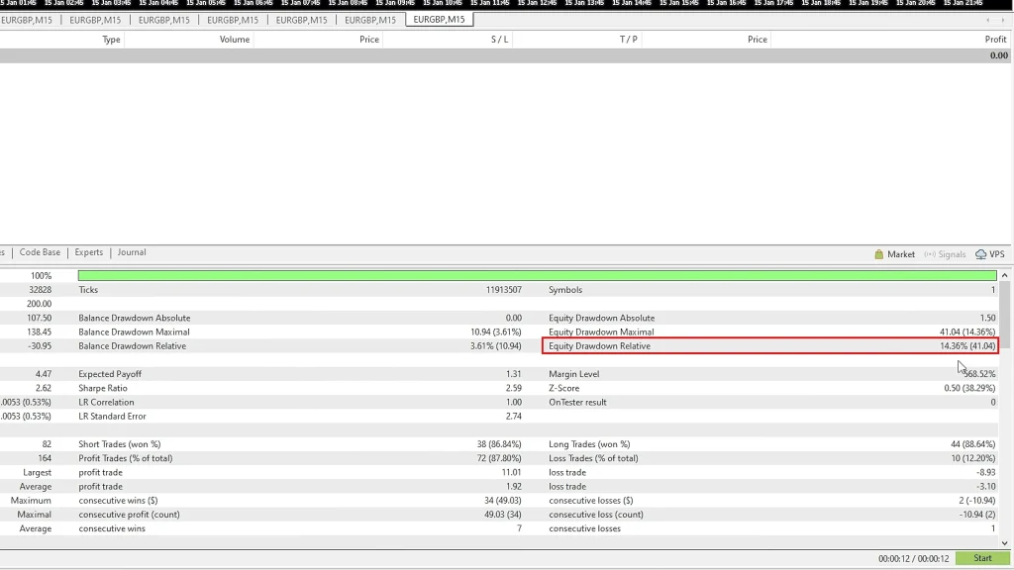Image resolution: width=1014 pixels, height=570 pixels.
Task: Click the report scrollbar up arrow
Action: pos(1006,276)
